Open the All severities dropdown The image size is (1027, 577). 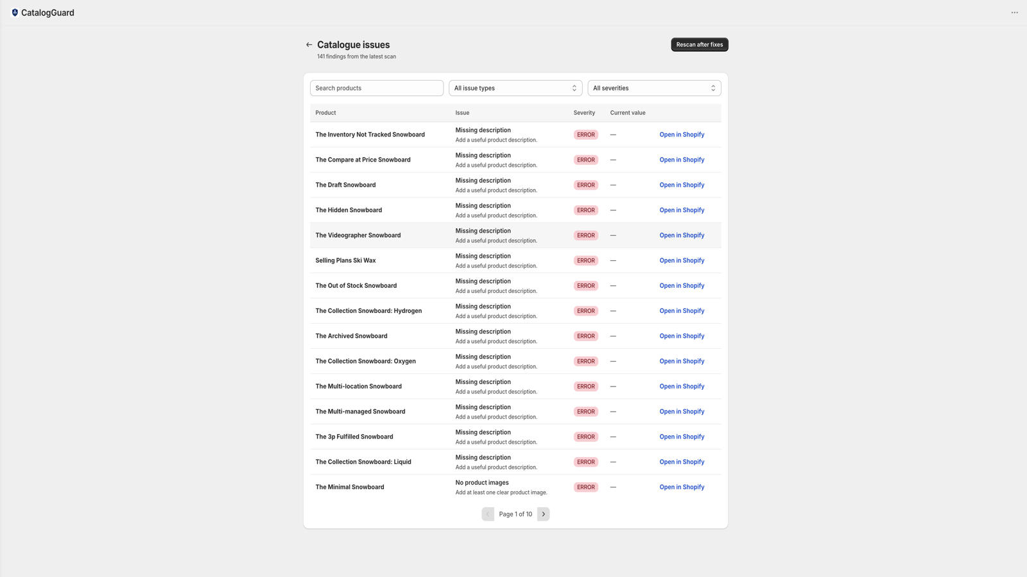pyautogui.click(x=654, y=88)
